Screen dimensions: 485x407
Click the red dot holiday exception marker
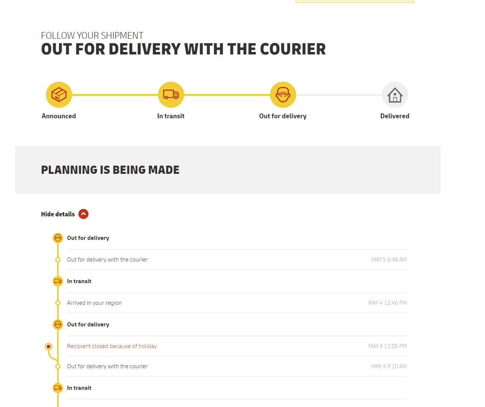click(49, 347)
